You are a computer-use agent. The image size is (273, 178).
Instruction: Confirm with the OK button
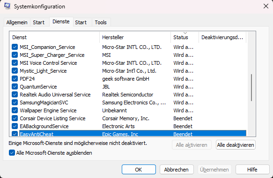(x=139, y=170)
